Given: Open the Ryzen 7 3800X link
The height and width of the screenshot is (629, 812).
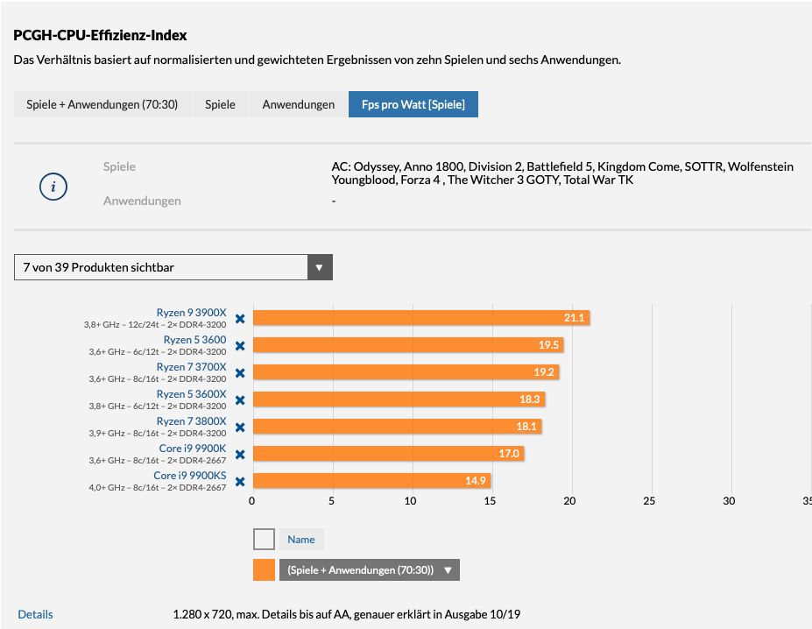Looking at the screenshot, I should [x=191, y=421].
